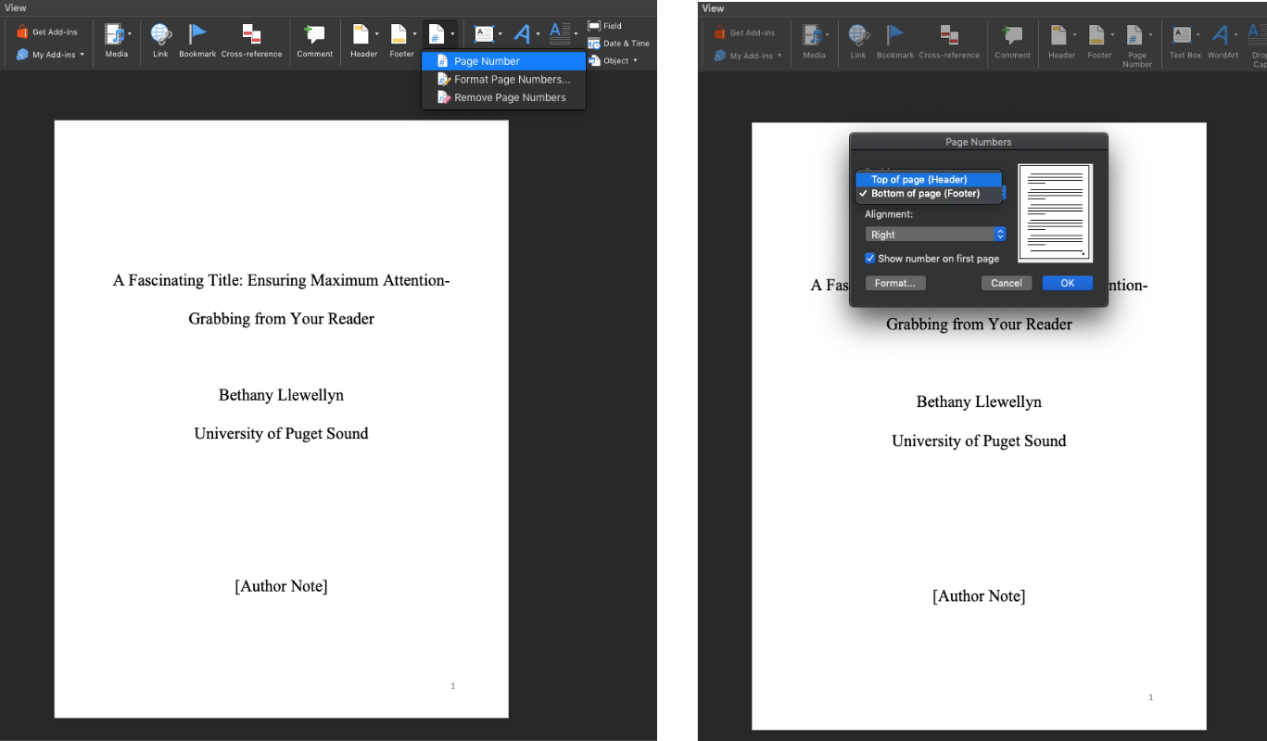
Task: Insert Date & Time in left screenshot
Action: coord(618,44)
